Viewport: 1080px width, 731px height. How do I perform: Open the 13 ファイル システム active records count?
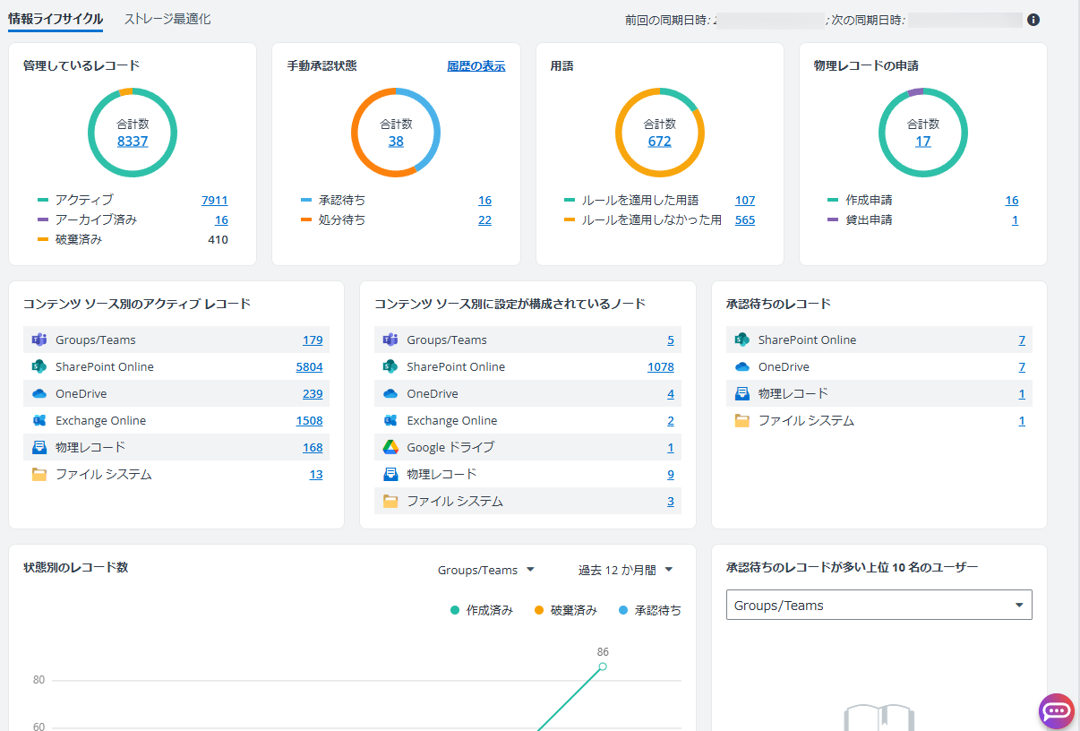(x=316, y=474)
